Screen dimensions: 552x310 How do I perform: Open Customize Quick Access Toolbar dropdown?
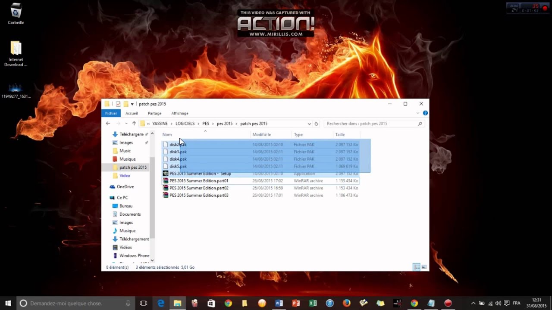pyautogui.click(x=132, y=104)
